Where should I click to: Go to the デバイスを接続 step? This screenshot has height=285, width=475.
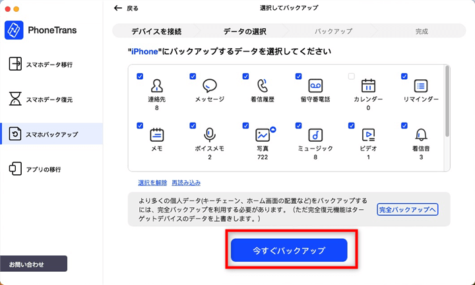tap(156, 31)
